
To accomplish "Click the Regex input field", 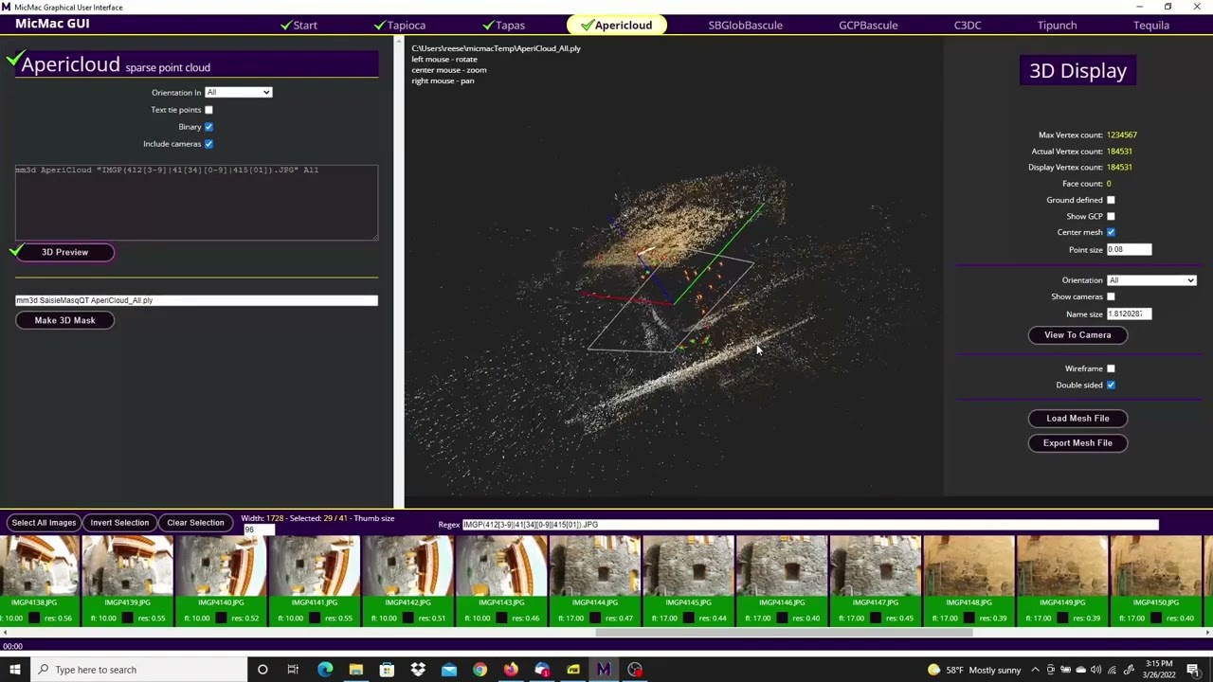I will point(809,525).
